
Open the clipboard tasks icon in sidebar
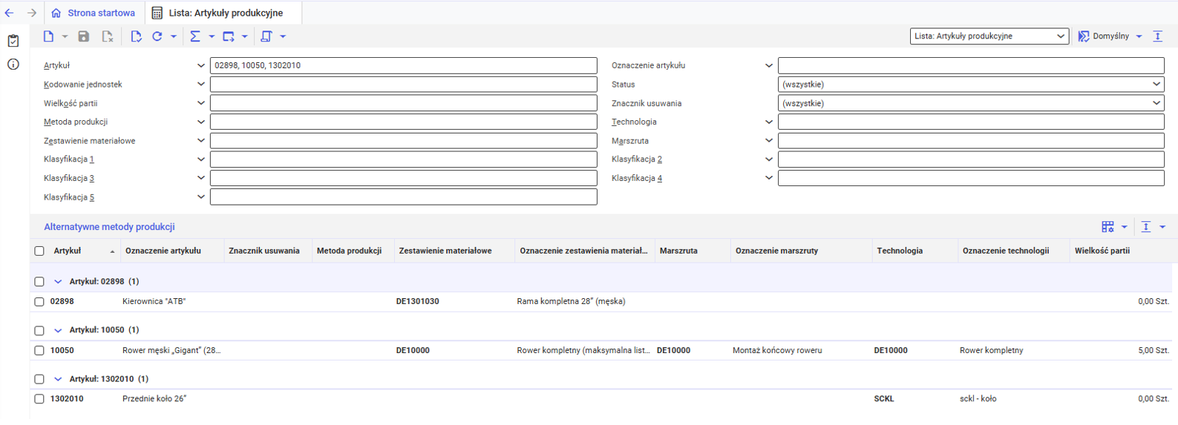point(13,41)
